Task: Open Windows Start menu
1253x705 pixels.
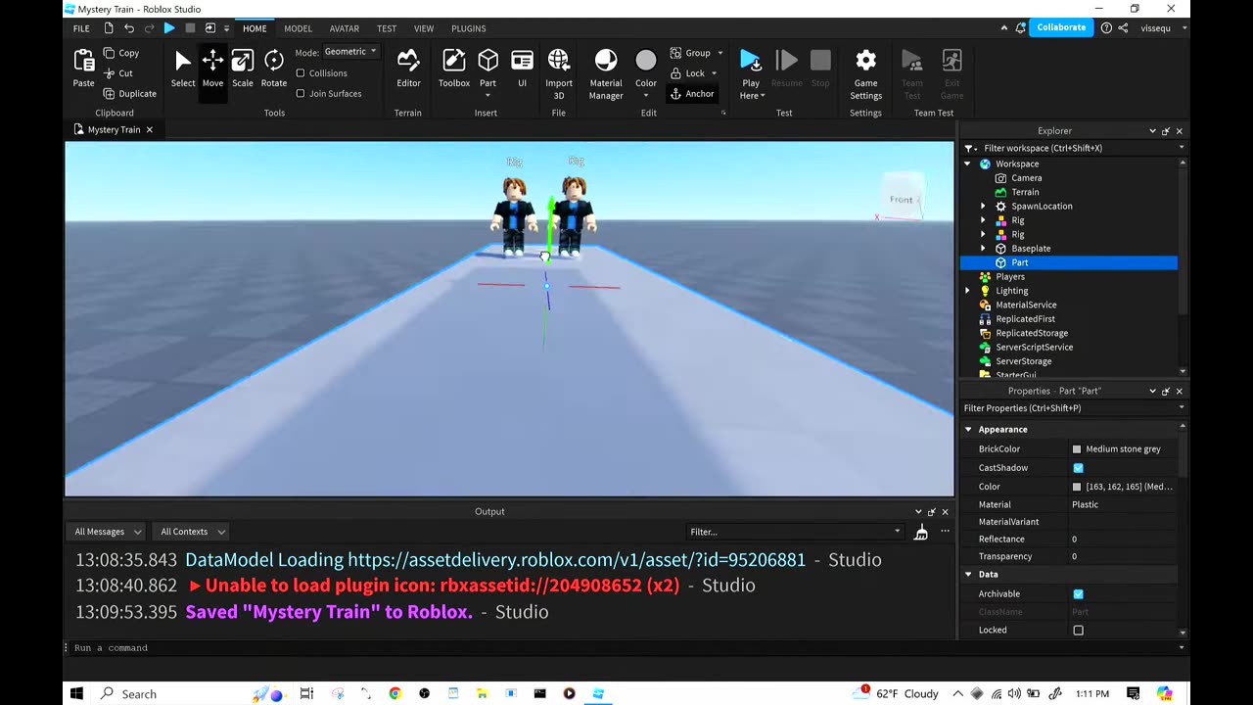Action: pyautogui.click(x=76, y=693)
